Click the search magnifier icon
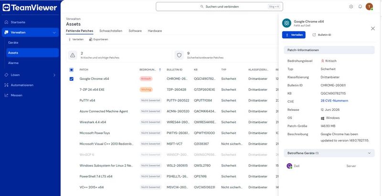 202,7
